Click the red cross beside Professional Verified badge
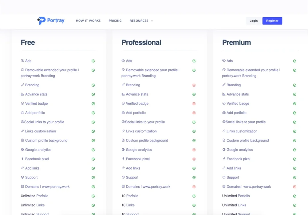308x215 pixels. point(194,104)
